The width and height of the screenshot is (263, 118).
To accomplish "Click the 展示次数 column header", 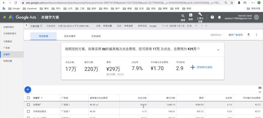I will click(x=171, y=98).
